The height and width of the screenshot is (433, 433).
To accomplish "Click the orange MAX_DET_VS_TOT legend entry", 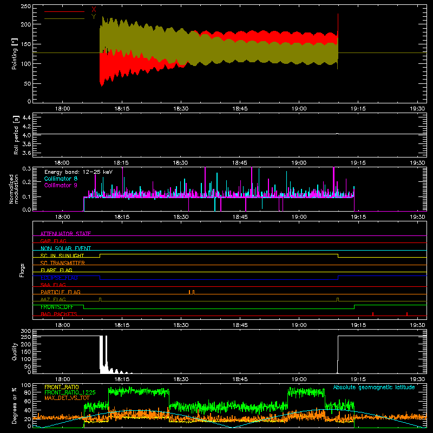I will click(x=67, y=398).
